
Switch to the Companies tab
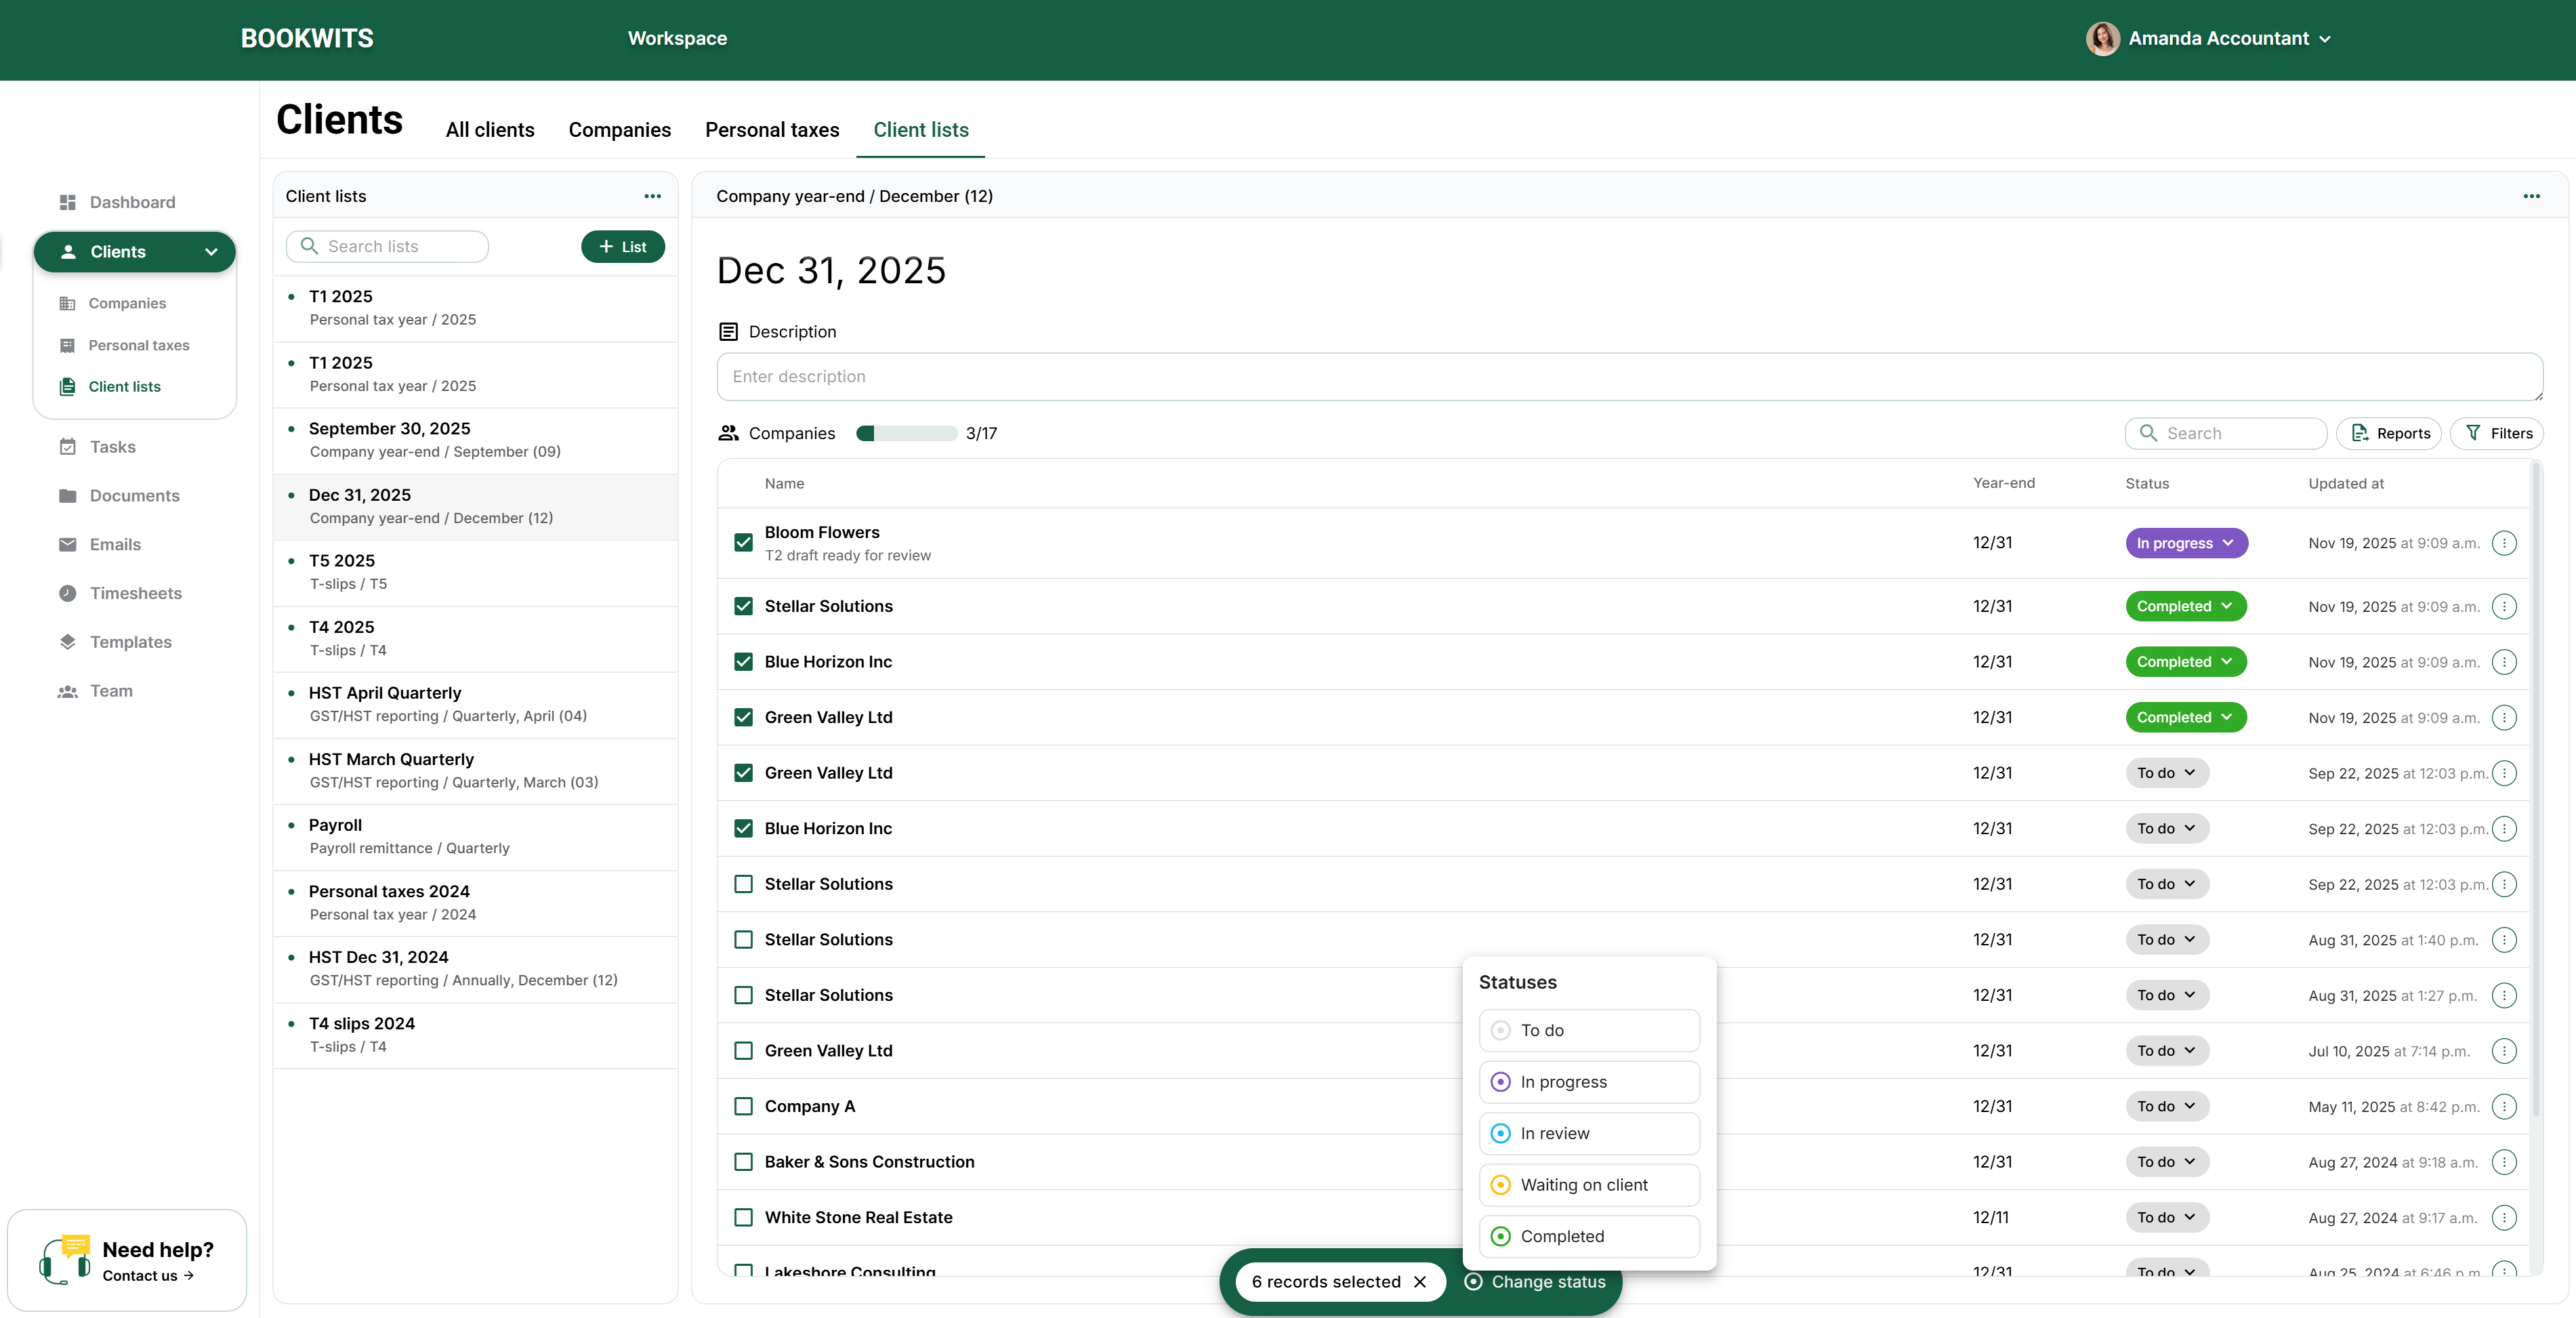tap(619, 130)
